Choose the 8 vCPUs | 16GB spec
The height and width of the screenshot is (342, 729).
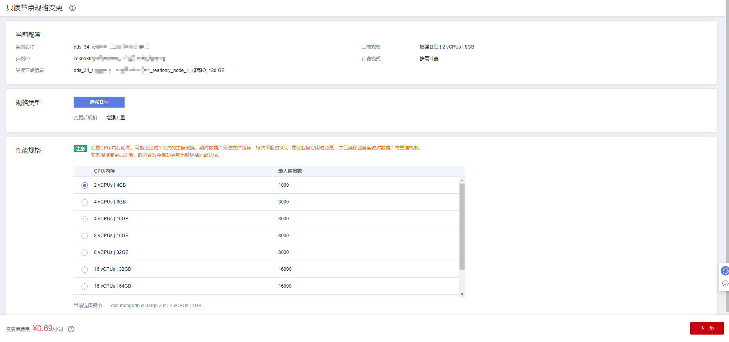point(85,236)
